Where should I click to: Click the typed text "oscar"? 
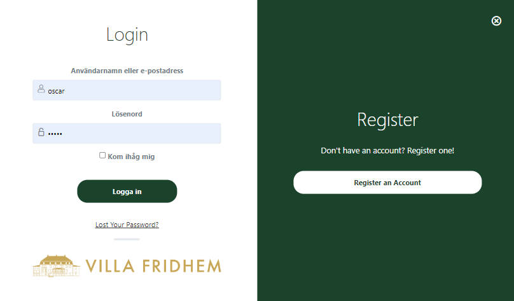pyautogui.click(x=57, y=90)
